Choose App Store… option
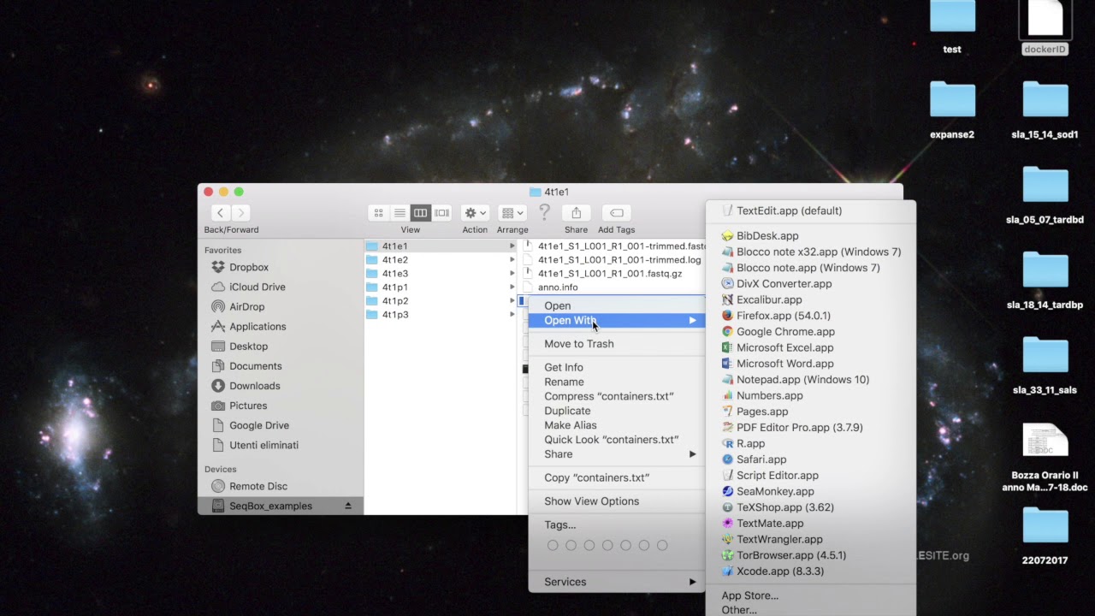The width and height of the screenshot is (1095, 616). click(749, 595)
